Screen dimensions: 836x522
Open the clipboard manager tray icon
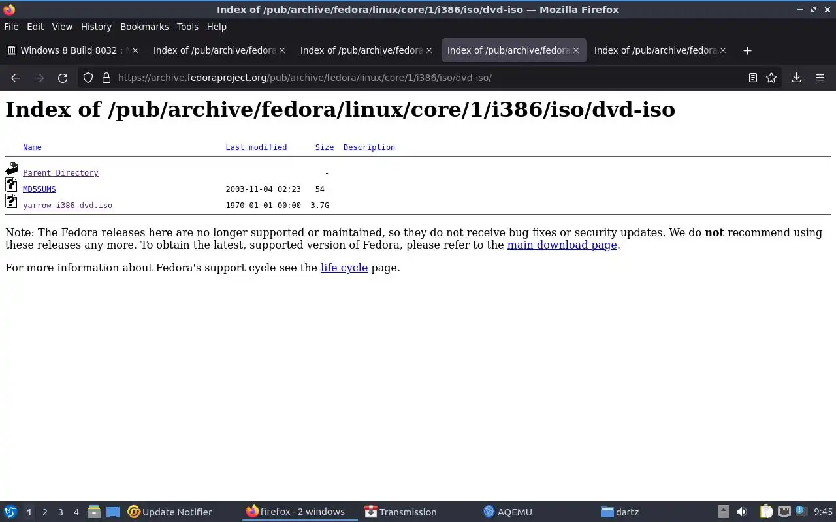[x=766, y=512]
